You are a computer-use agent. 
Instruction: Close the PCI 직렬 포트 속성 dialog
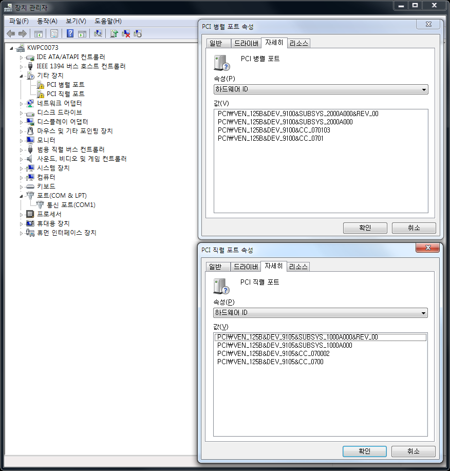428,248
